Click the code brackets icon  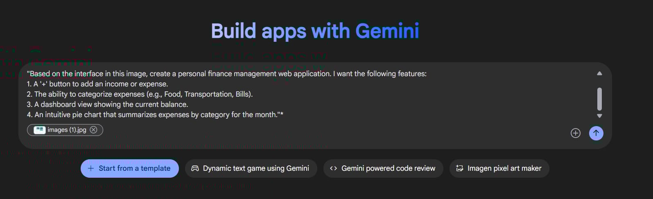(334, 168)
